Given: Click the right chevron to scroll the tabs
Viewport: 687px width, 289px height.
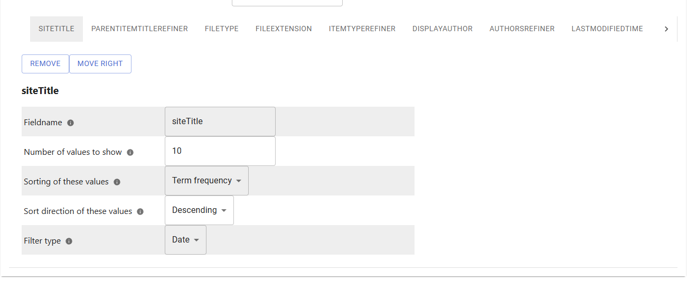Looking at the screenshot, I should pos(666,29).
